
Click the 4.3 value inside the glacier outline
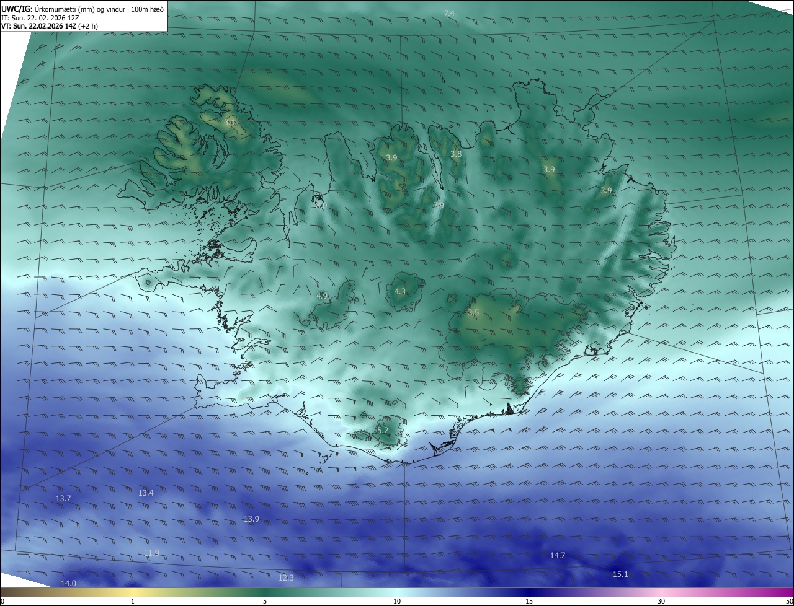click(400, 291)
